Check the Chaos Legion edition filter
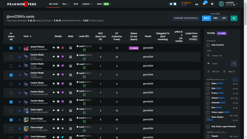Image resolution: width=247 pixels, height=139 pixels. click(208, 112)
